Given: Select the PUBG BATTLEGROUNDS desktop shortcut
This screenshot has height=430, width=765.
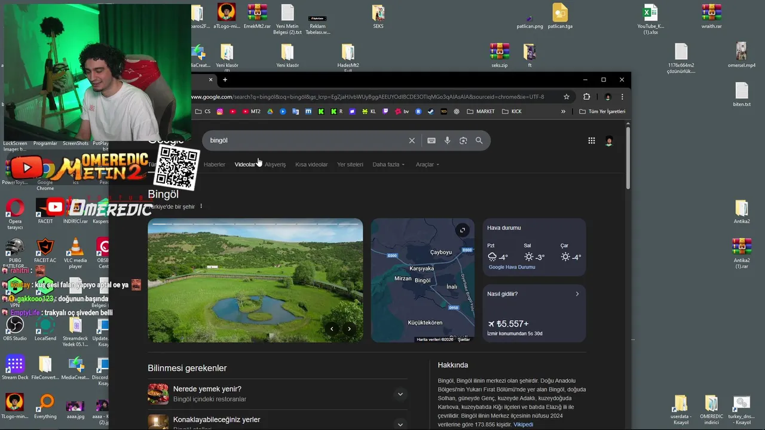Looking at the screenshot, I should 15,253.
